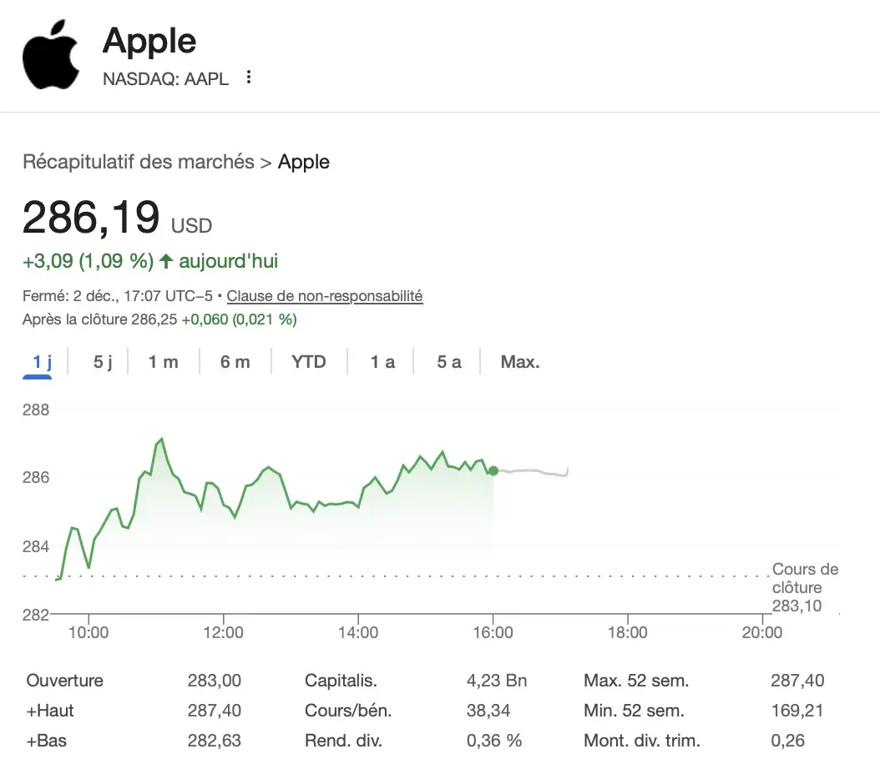The width and height of the screenshot is (880, 774).
Task: Open the 6 m chart period
Action: pyautogui.click(x=235, y=361)
